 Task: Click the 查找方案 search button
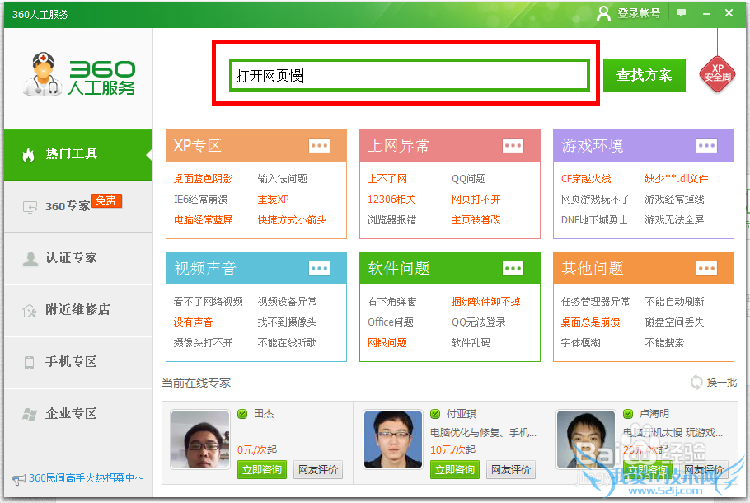point(645,75)
